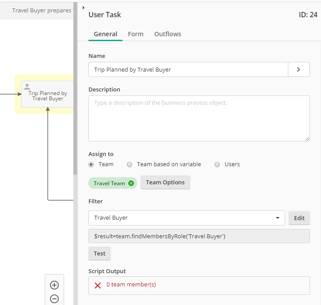Switch to the Form tab

pyautogui.click(x=135, y=34)
